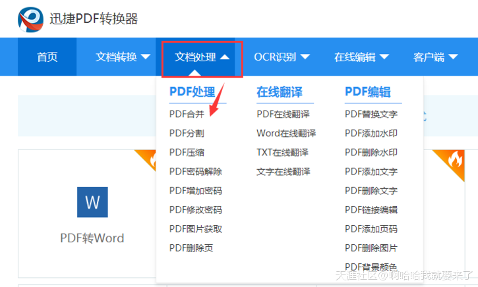Expand the 客户端 dropdown arrow
The height and width of the screenshot is (287, 478).
(454, 57)
